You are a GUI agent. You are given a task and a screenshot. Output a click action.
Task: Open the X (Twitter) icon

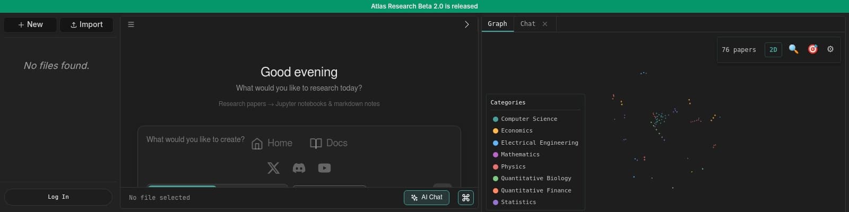click(x=273, y=168)
